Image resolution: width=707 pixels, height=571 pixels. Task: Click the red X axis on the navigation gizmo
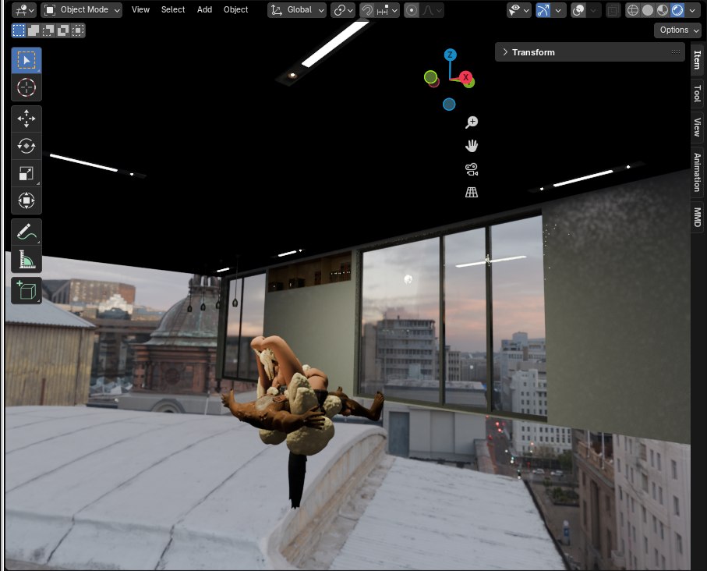coord(465,77)
